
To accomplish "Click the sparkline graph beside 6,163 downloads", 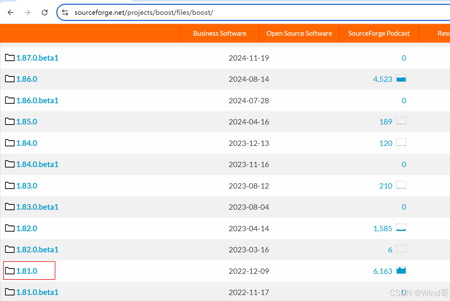I will [401, 270].
